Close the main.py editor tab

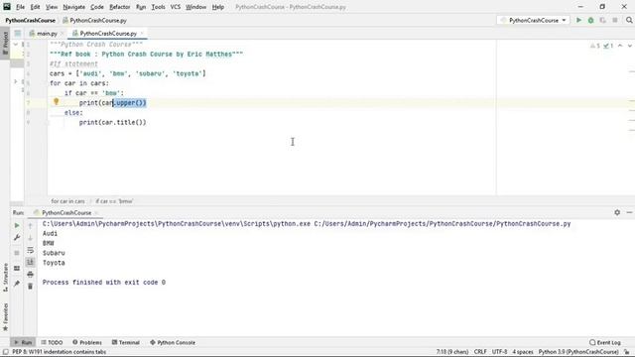point(62,33)
